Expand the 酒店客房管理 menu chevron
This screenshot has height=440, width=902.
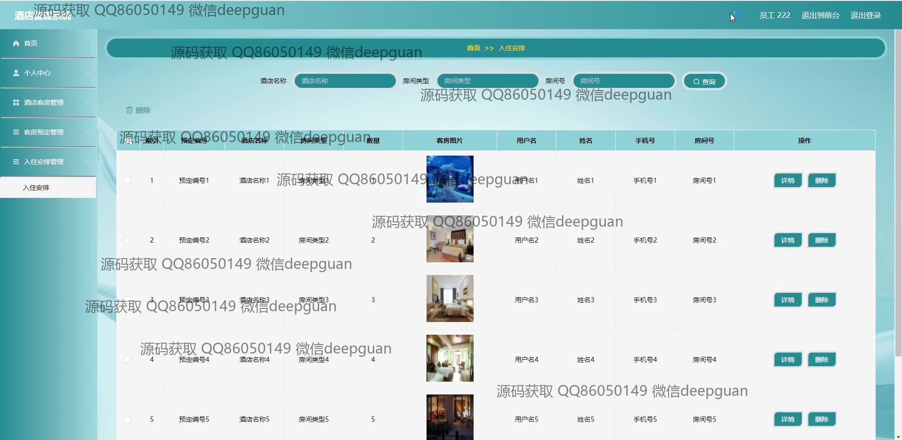pos(88,102)
